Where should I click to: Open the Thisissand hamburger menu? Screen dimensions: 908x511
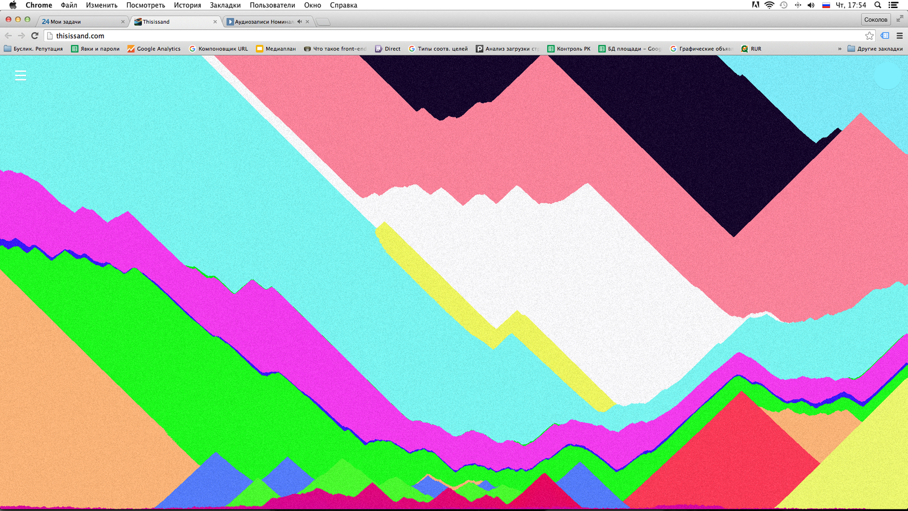20,76
